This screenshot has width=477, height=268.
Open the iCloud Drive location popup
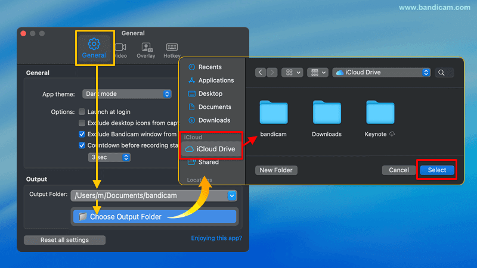[x=382, y=73]
